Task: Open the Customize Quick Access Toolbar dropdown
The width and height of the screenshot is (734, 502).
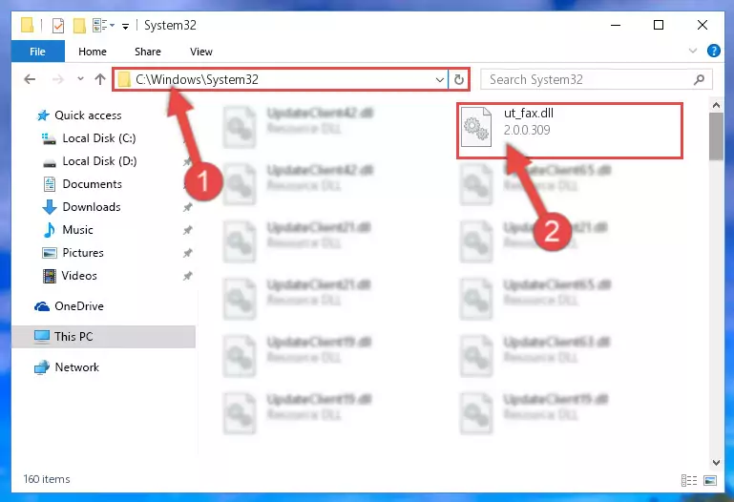Action: click(x=125, y=26)
